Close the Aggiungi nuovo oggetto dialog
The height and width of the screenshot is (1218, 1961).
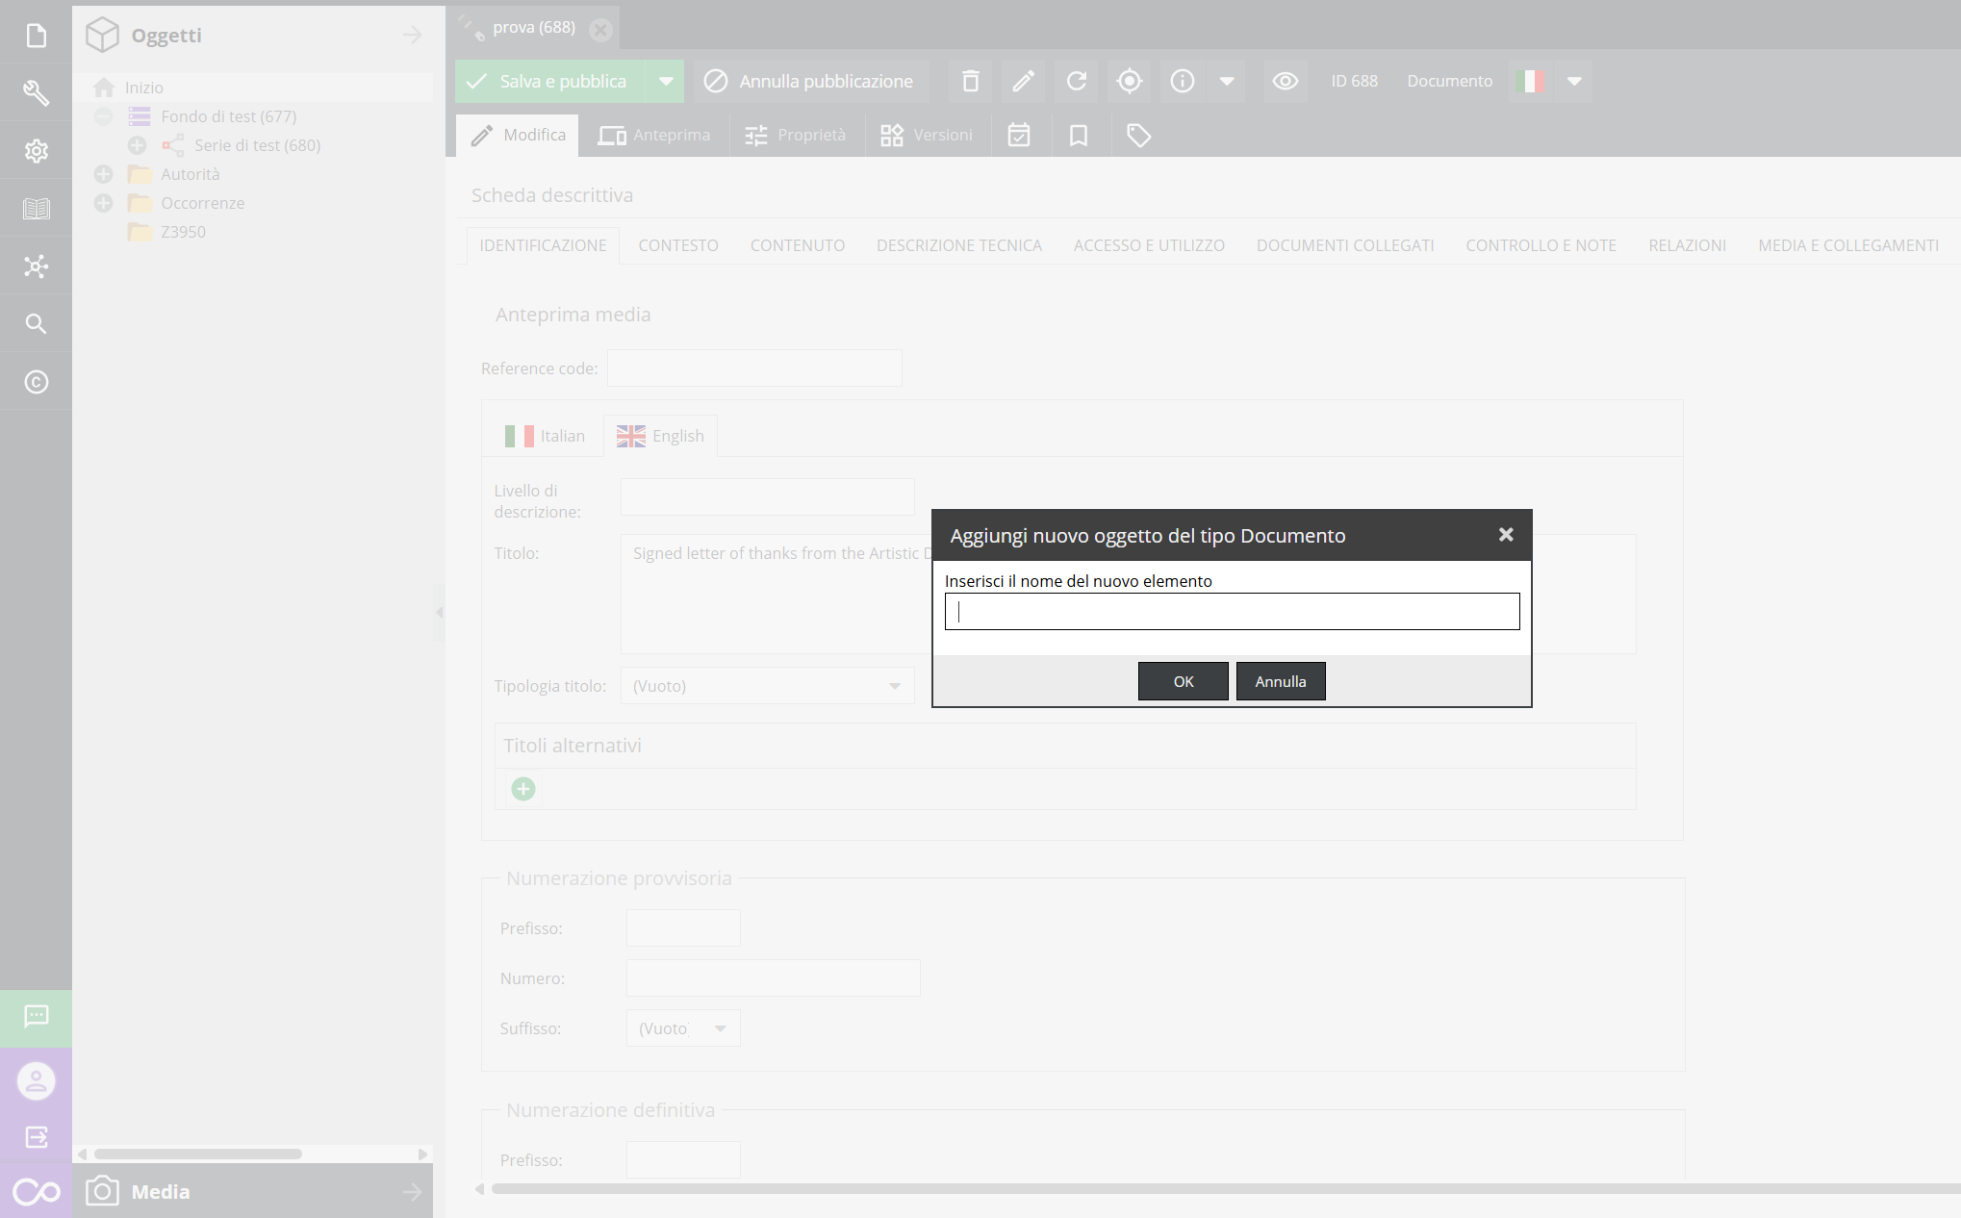tap(1506, 535)
